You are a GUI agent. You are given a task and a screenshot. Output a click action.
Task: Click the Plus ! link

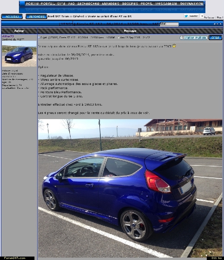coord(219,17)
